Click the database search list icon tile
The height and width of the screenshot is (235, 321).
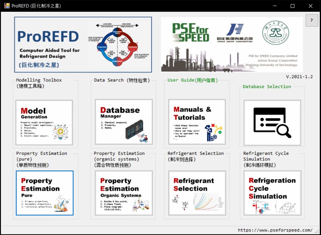273,123
